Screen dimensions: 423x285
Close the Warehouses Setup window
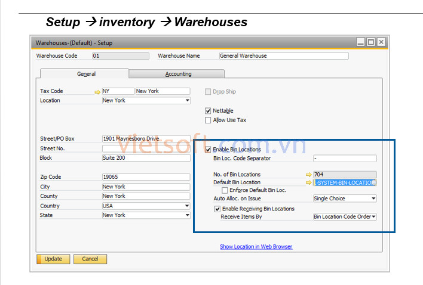[381, 42]
